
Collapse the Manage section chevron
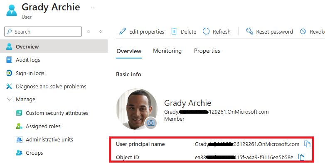point(9,99)
